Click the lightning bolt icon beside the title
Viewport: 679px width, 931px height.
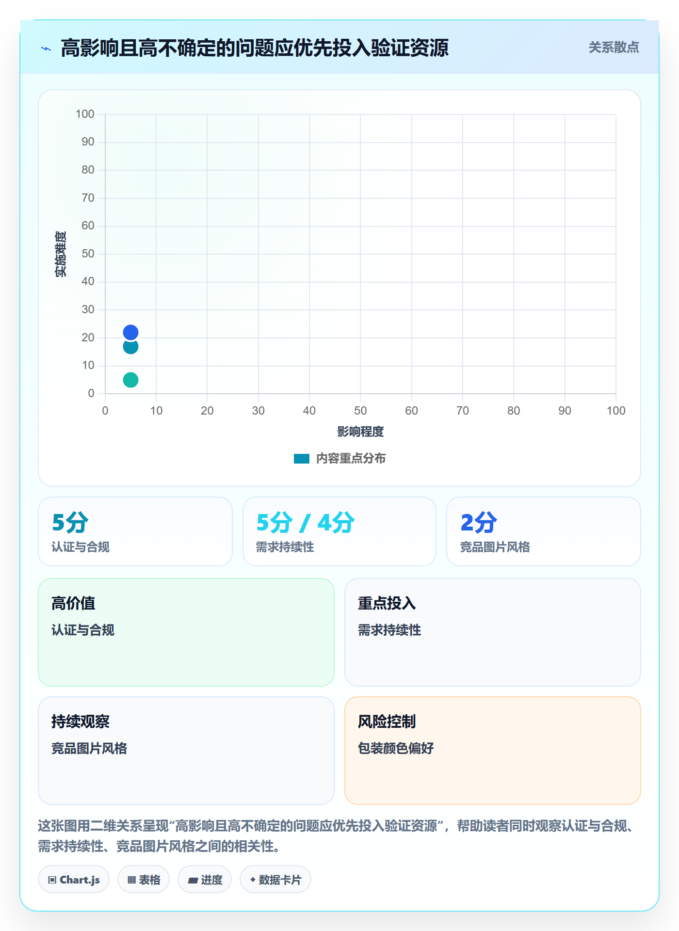[46, 48]
